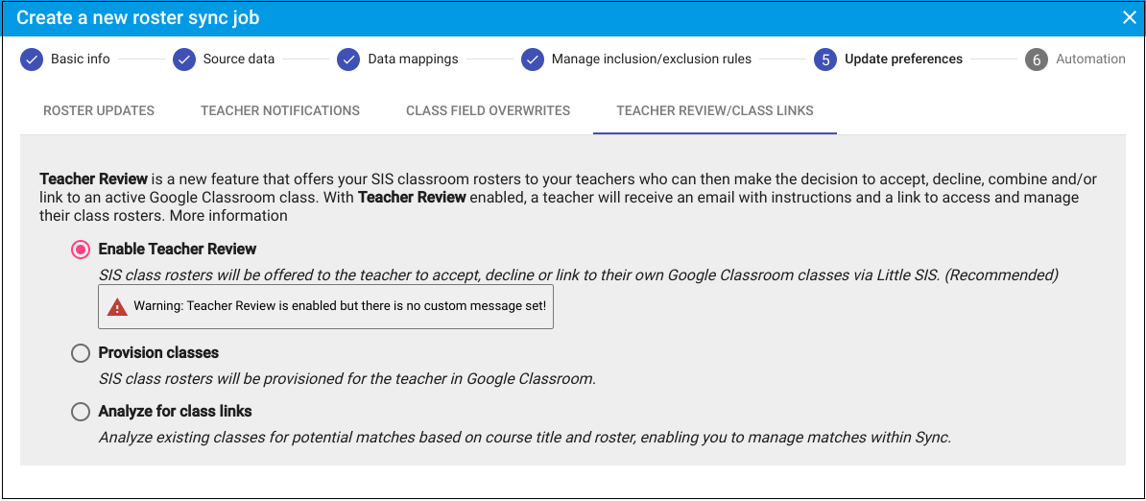
Task: Click the red warning triangle icon
Action: [117, 307]
